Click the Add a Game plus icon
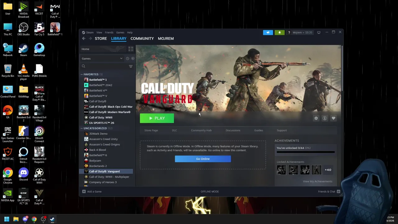398x224 pixels. coord(84,192)
